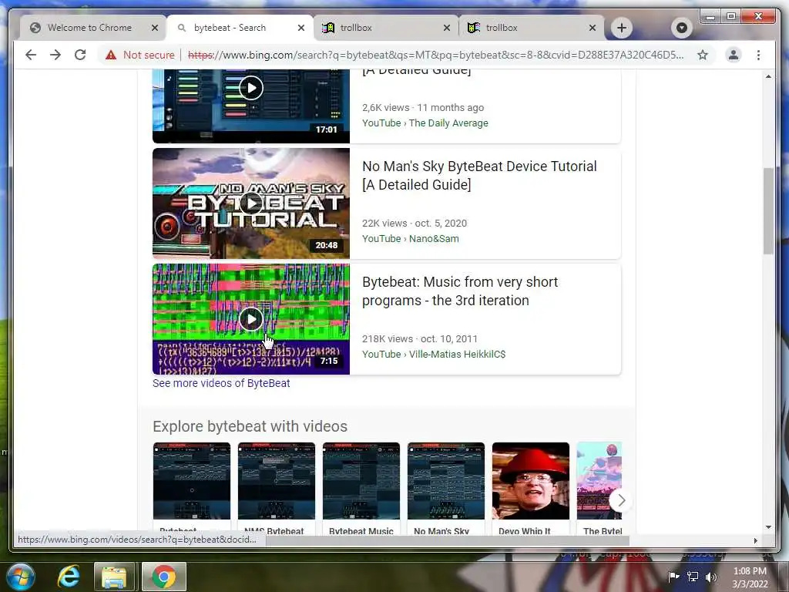Click the horizontal scrollbar right arrow
The width and height of the screenshot is (789, 592).
click(x=755, y=540)
